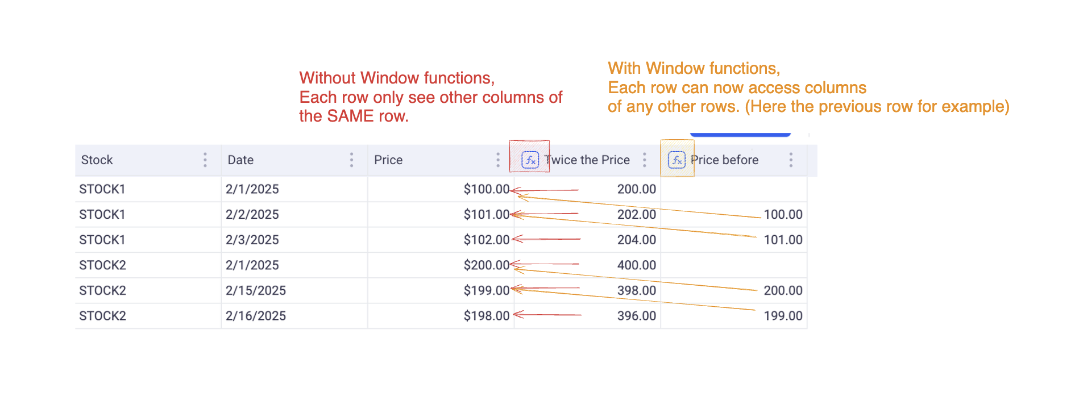Click the Date column header

[x=240, y=160]
